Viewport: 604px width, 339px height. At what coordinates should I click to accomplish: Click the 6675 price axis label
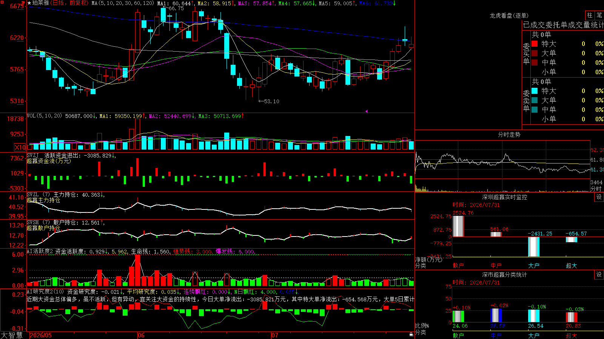click(x=17, y=6)
